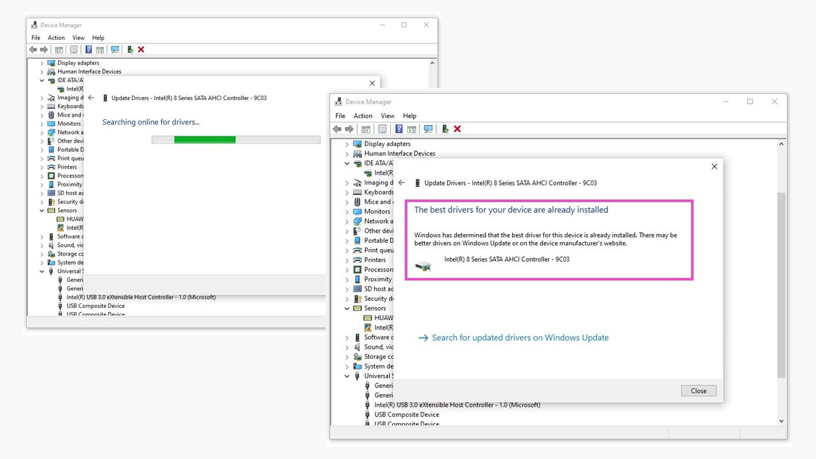
Task: Click toolbar Forward arrow in already-installed Device Manager
Action: pos(349,129)
